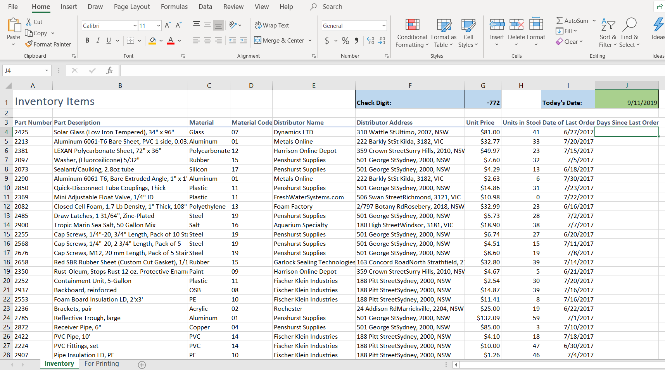Toggle Italic formatting
665x370 pixels.
[x=98, y=40]
